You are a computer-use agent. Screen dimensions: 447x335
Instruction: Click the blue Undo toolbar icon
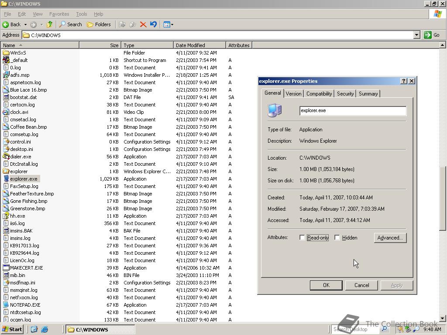point(153,24)
